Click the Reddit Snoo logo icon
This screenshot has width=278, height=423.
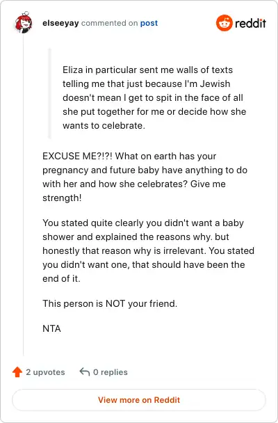[x=224, y=23]
